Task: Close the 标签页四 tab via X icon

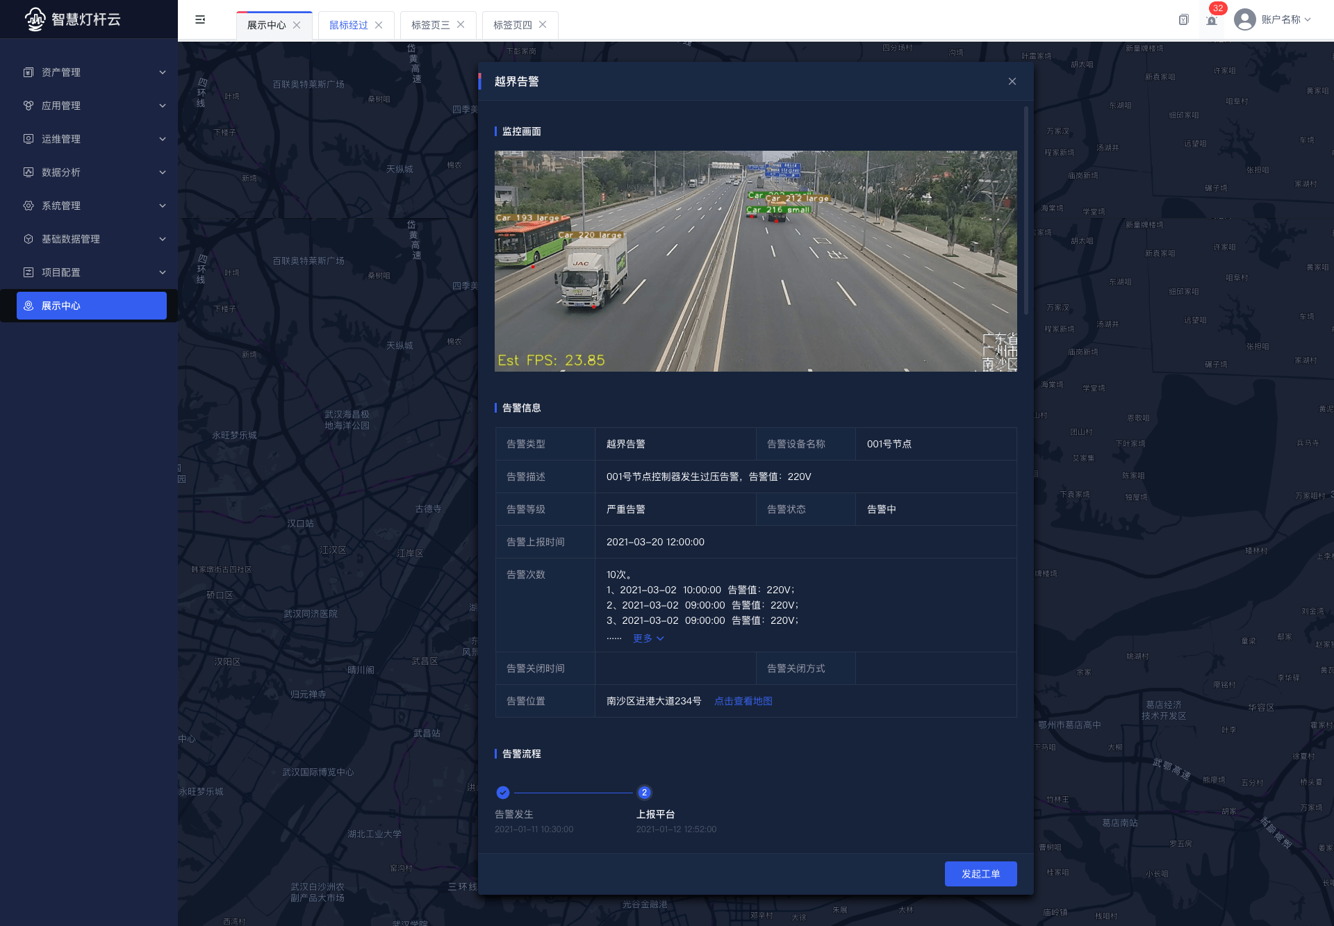Action: [x=543, y=25]
